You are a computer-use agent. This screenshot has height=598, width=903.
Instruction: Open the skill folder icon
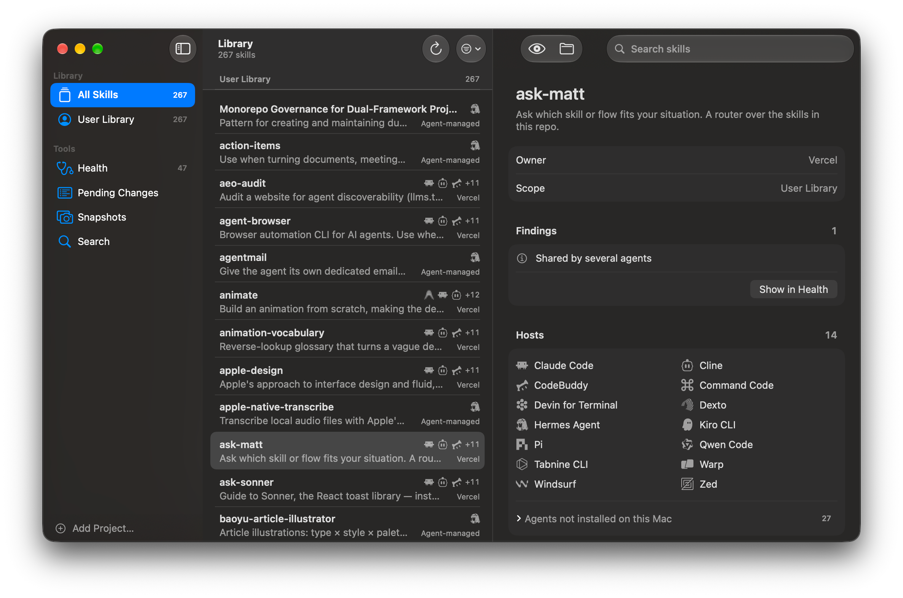coord(566,49)
